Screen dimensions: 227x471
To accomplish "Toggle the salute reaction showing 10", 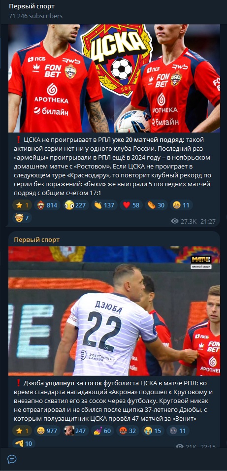I will [x=24, y=443].
